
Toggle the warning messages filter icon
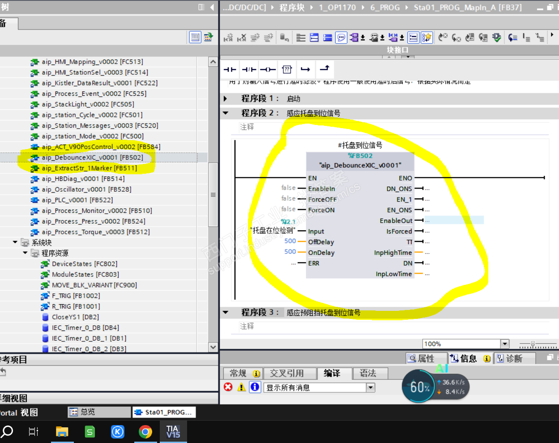242,387
